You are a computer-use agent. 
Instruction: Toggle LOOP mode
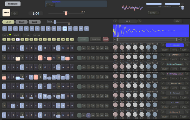click(8, 22)
